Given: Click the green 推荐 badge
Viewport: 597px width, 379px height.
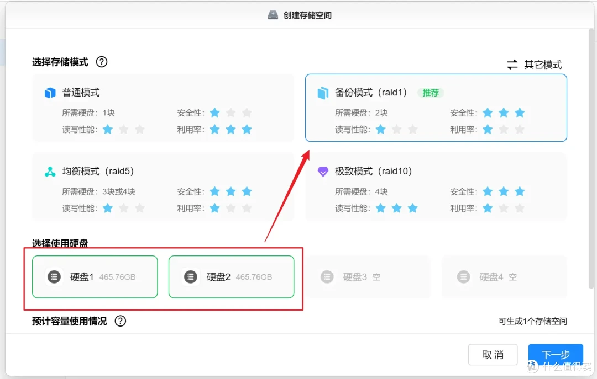Looking at the screenshot, I should tap(431, 93).
